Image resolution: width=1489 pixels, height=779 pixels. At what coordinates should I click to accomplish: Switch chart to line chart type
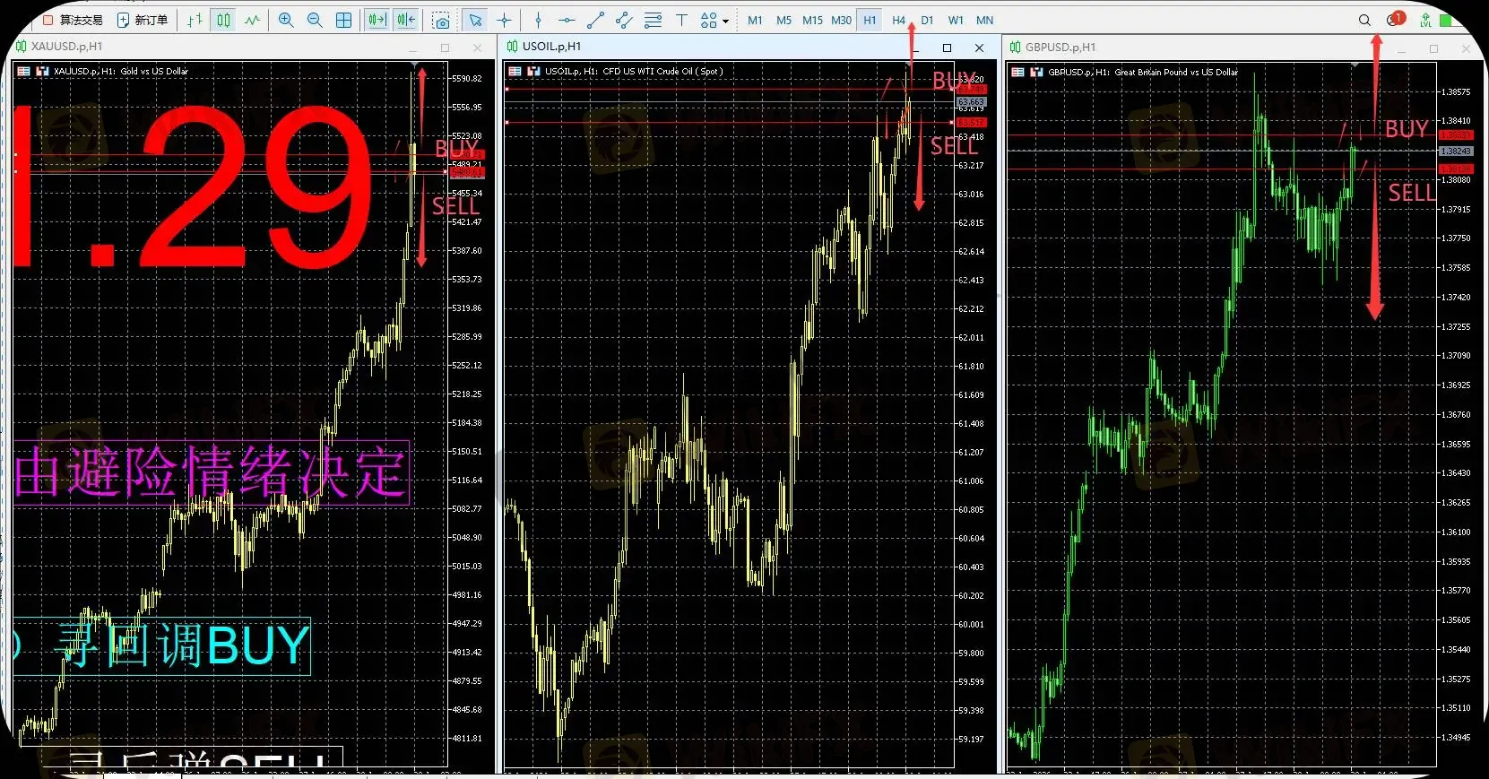click(253, 20)
